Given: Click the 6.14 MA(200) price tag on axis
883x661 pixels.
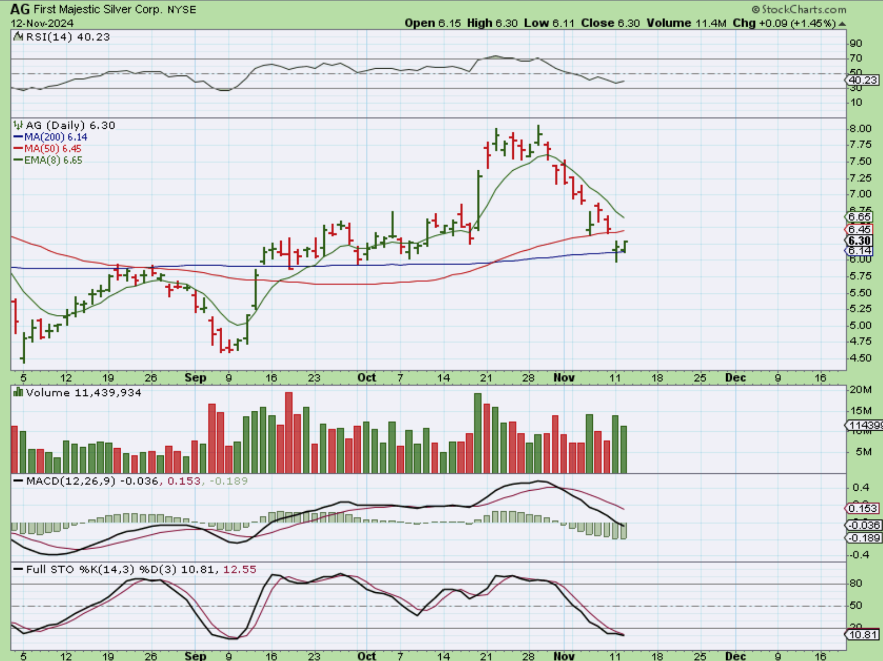Looking at the screenshot, I should (x=858, y=251).
